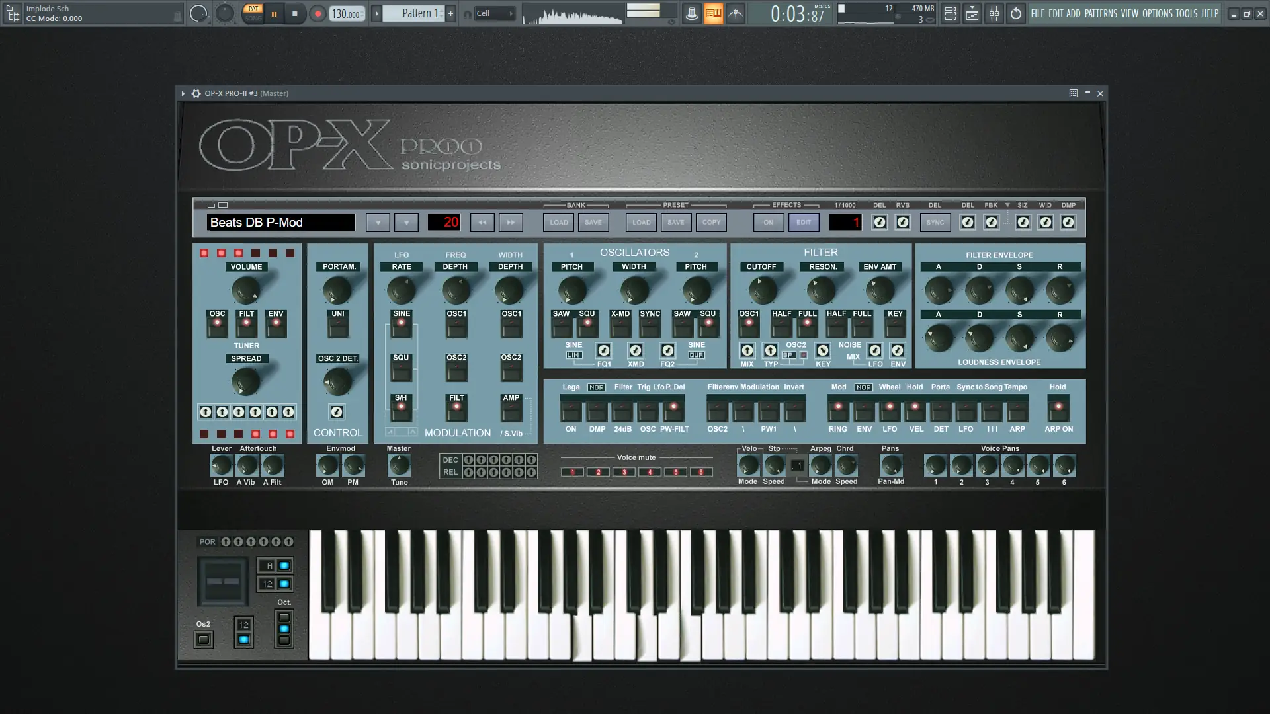
Task: Click the filter CUTOFF knob
Action: 761,290
